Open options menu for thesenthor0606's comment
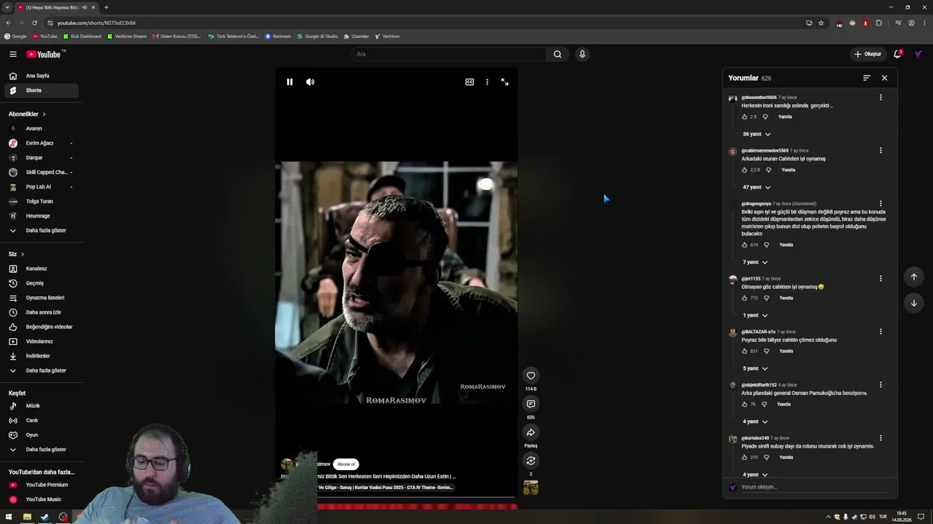Screen dimensions: 933x524 (881, 98)
